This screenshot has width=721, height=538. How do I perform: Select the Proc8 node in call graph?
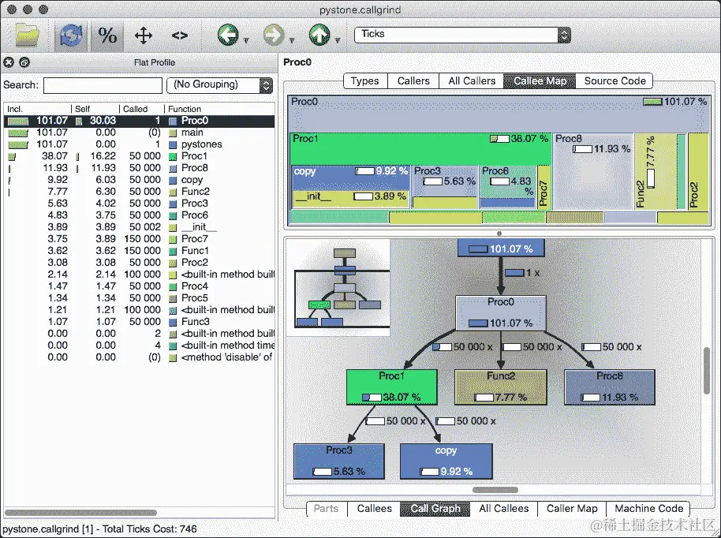point(609,387)
